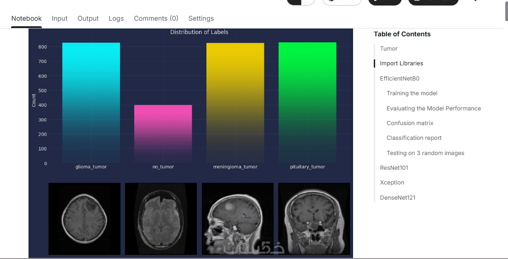Select Classification report in contents
508x259 pixels.
[414, 138]
